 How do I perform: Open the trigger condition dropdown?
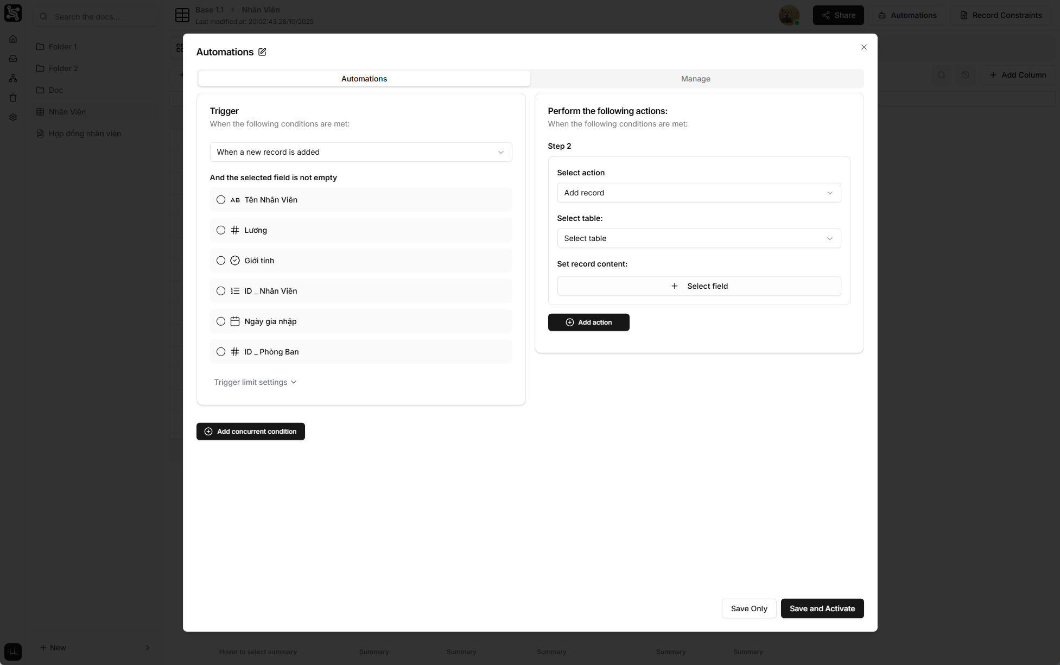(x=360, y=152)
